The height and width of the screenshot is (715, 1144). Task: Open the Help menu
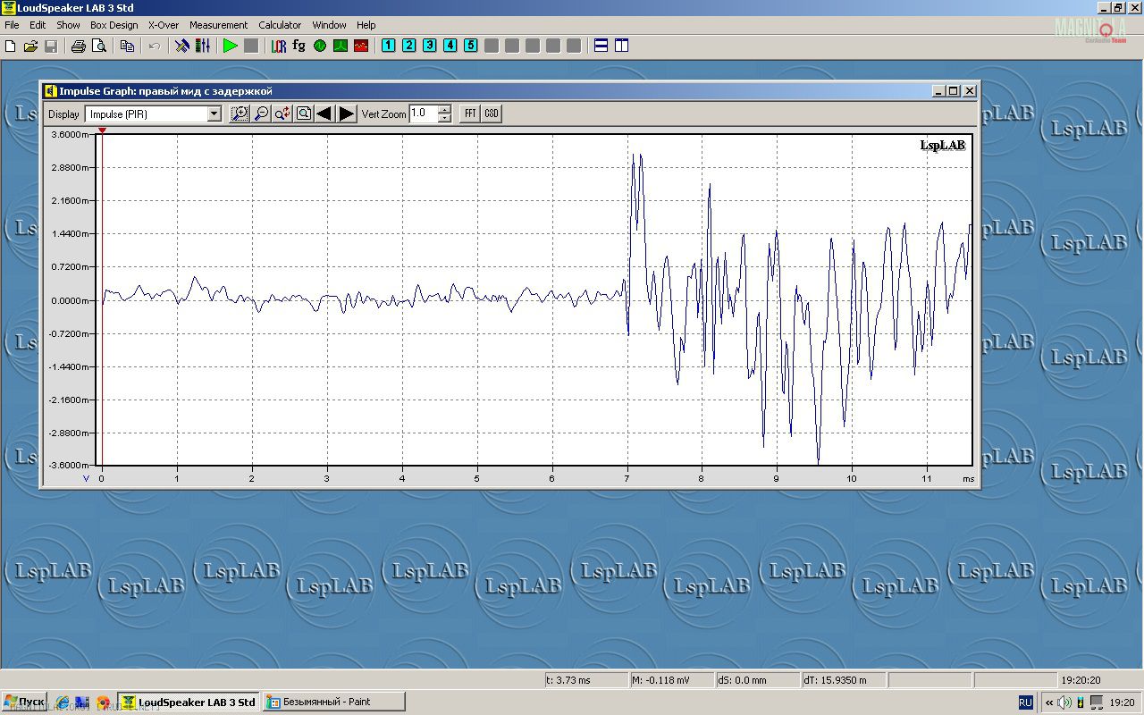pyautogui.click(x=366, y=25)
